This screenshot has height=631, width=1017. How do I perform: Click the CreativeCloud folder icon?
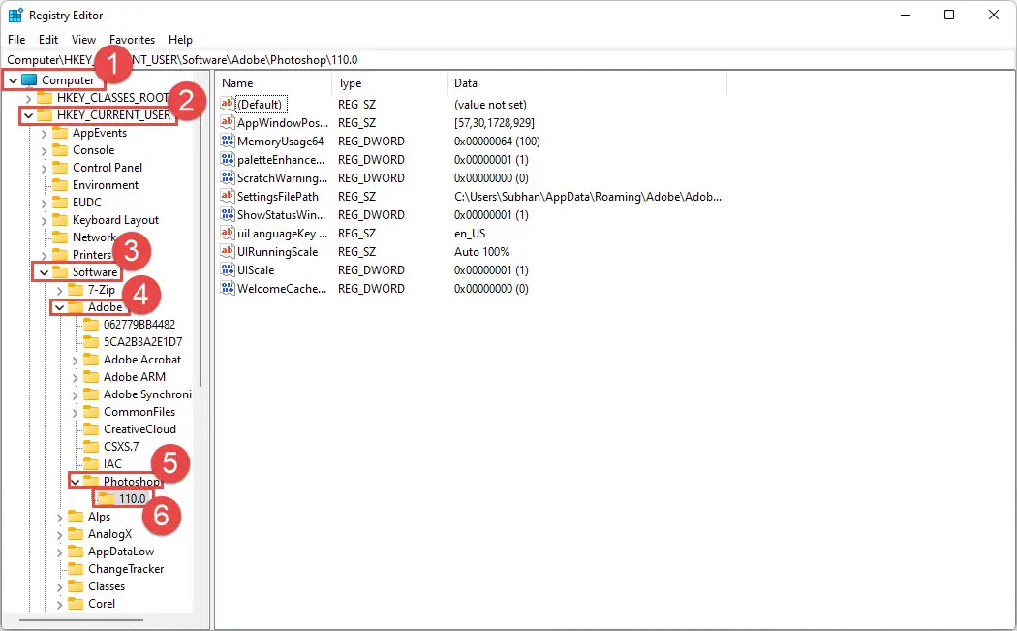[91, 429]
